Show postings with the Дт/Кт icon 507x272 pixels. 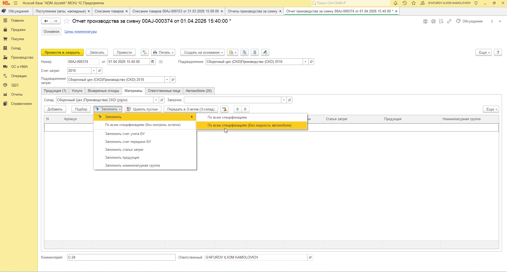point(145,52)
